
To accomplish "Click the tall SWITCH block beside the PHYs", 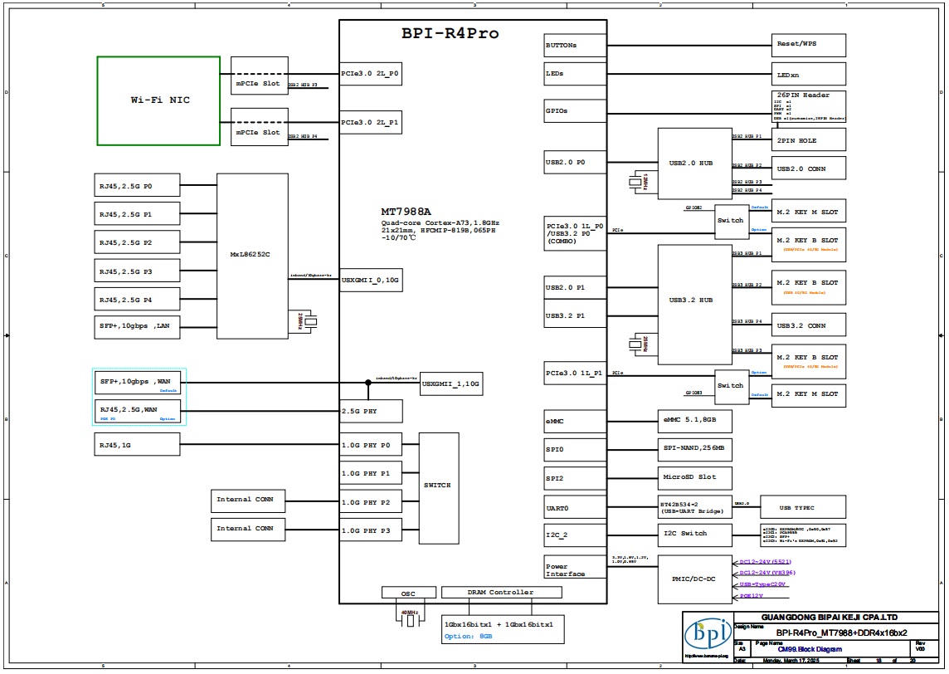I will click(439, 488).
